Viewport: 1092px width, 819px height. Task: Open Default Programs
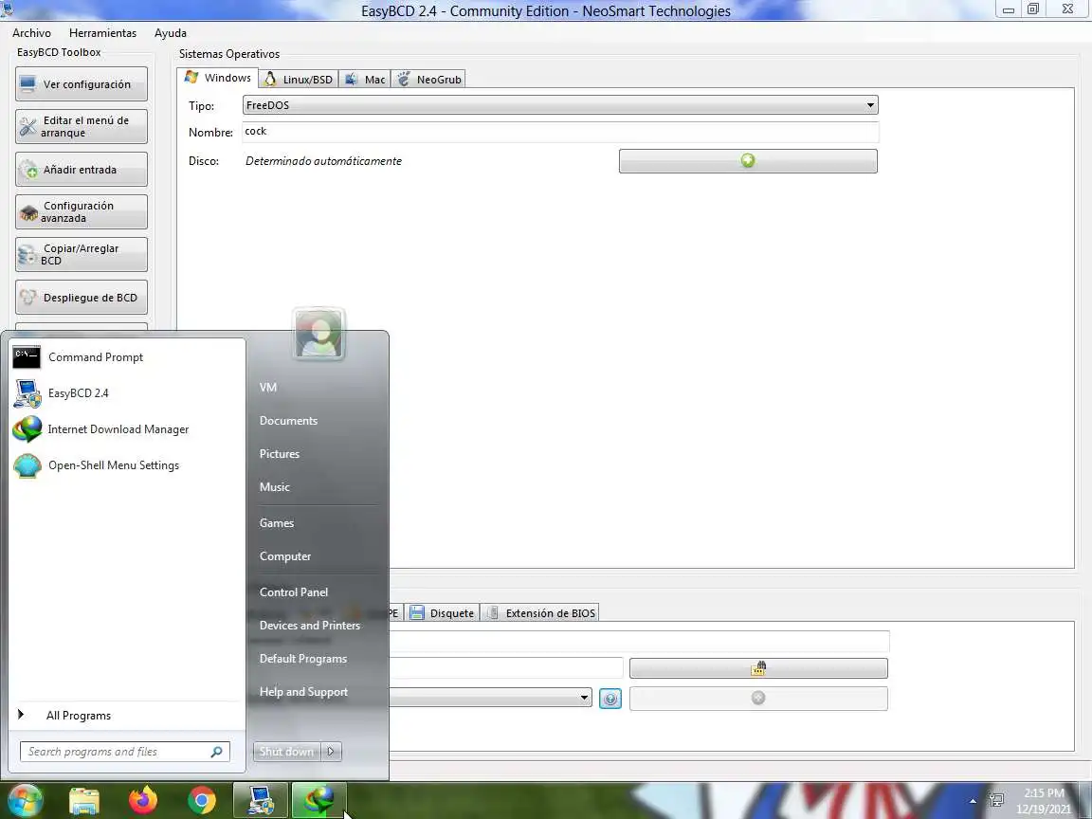pyautogui.click(x=303, y=659)
